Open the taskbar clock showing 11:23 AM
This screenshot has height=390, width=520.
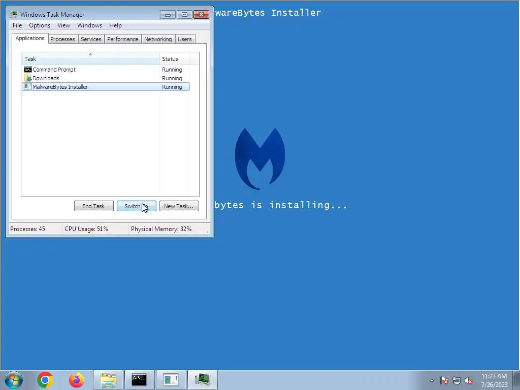(494, 380)
